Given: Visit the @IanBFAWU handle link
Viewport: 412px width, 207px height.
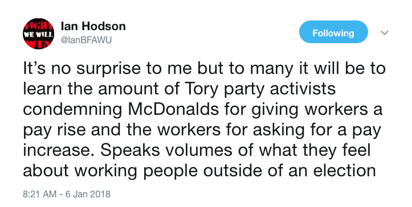Looking at the screenshot, I should click(86, 40).
